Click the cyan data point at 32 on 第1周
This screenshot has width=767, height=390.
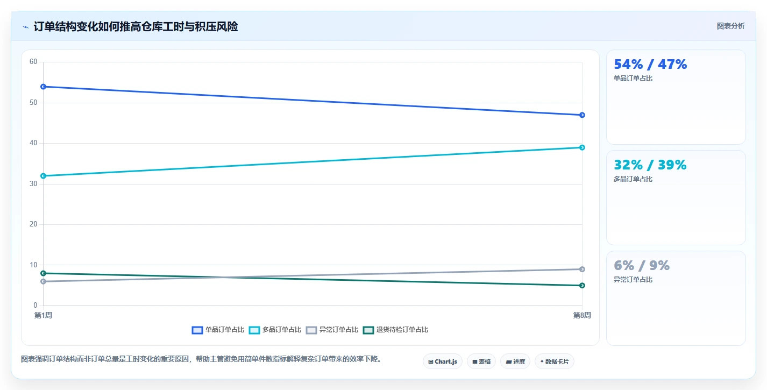(x=43, y=176)
